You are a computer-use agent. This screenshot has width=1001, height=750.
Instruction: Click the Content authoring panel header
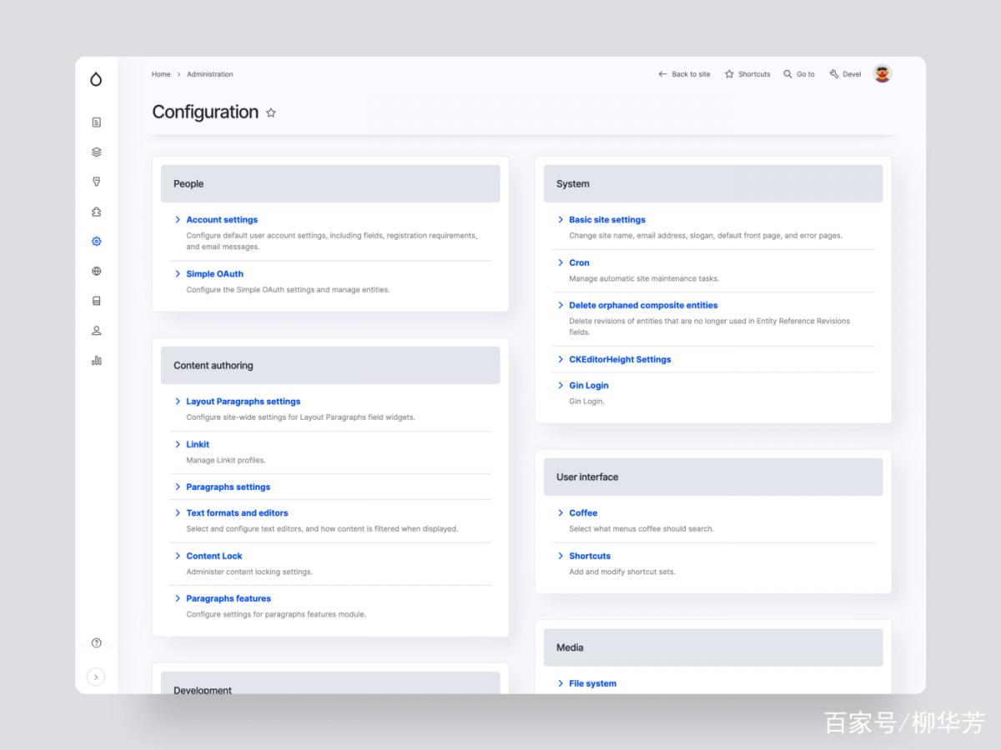(330, 365)
